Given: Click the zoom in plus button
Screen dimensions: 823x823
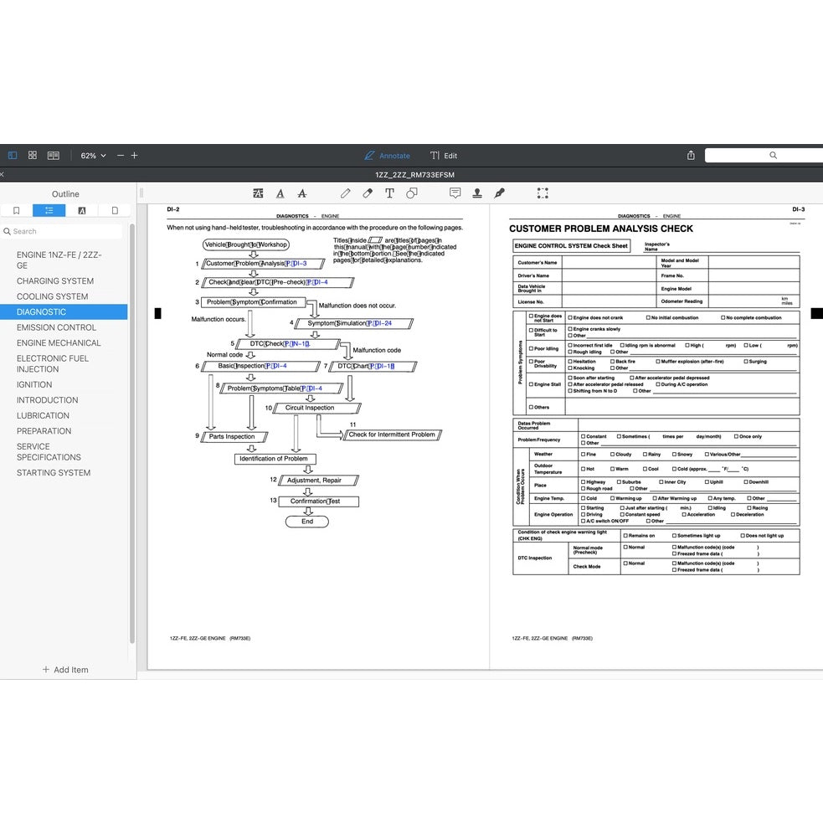Looking at the screenshot, I should tap(135, 156).
